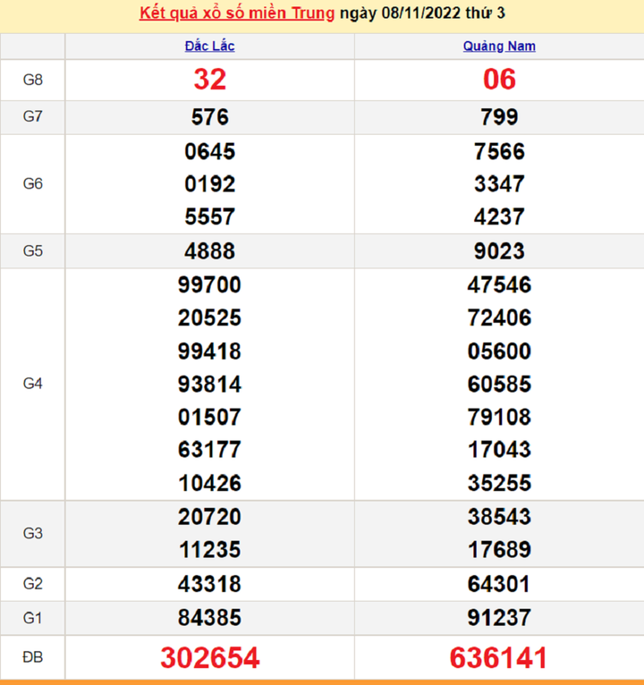Select the G7 result 576
The image size is (644, 685).
coord(209,117)
